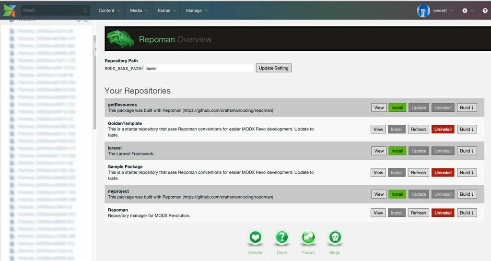The width and height of the screenshot is (491, 261).
Task: Click the Update Setting button
Action: coord(273,68)
